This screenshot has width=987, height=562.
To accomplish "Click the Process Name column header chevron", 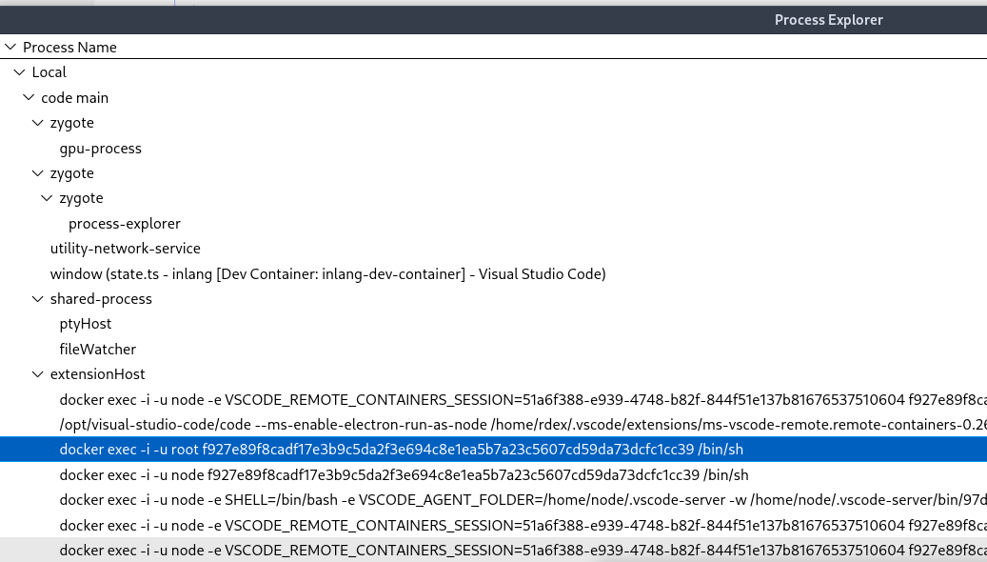I will 10,47.
